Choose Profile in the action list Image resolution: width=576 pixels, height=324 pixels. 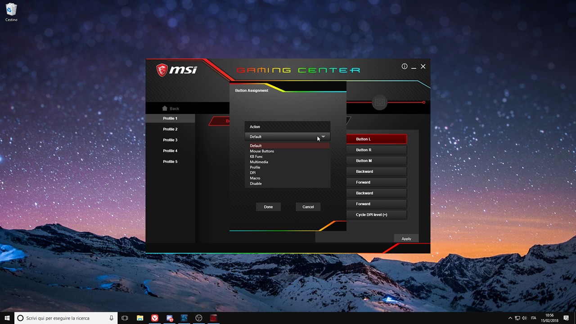[288, 167]
